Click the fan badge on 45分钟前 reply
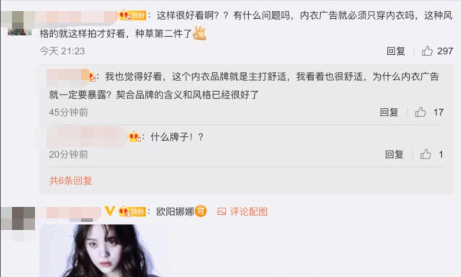Viewport: 461px width, 277px height. (x=92, y=77)
